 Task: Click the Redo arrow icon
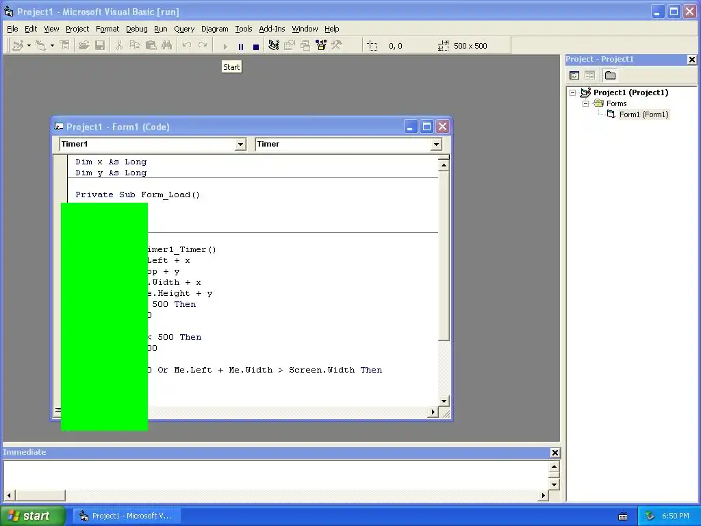[203, 46]
